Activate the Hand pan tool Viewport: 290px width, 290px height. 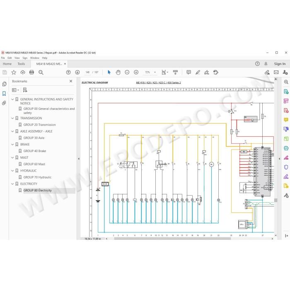coord(118,72)
